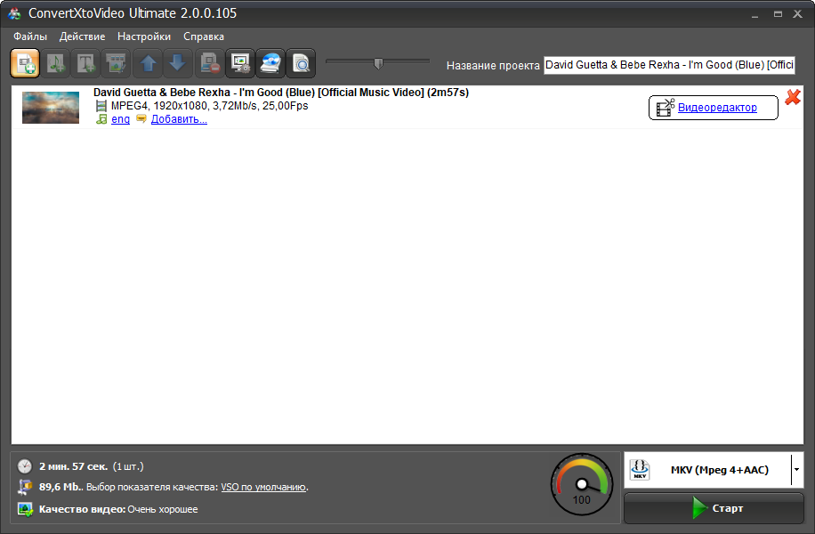Click the Название проекта input field

pos(669,65)
